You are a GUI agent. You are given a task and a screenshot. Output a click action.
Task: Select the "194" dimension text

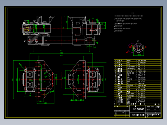tap(30, 96)
